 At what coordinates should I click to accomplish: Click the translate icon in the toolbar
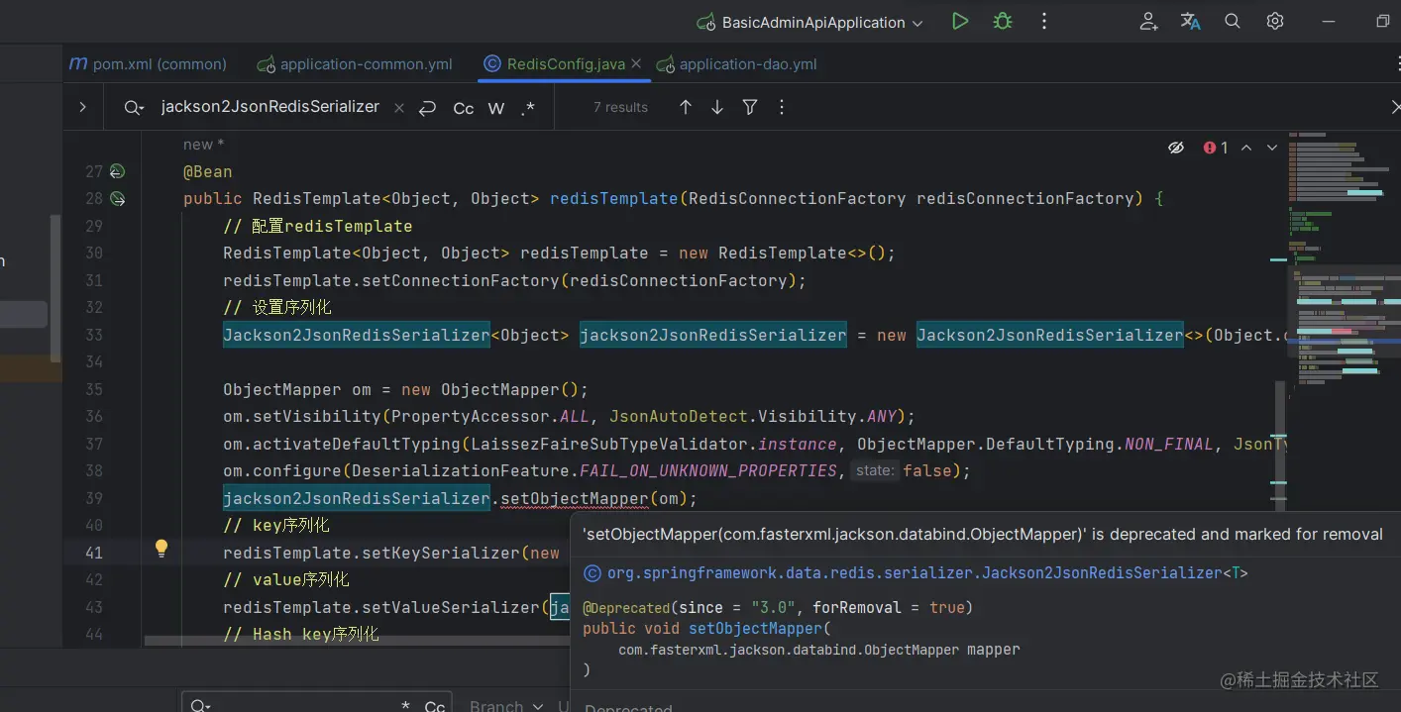(x=1190, y=21)
